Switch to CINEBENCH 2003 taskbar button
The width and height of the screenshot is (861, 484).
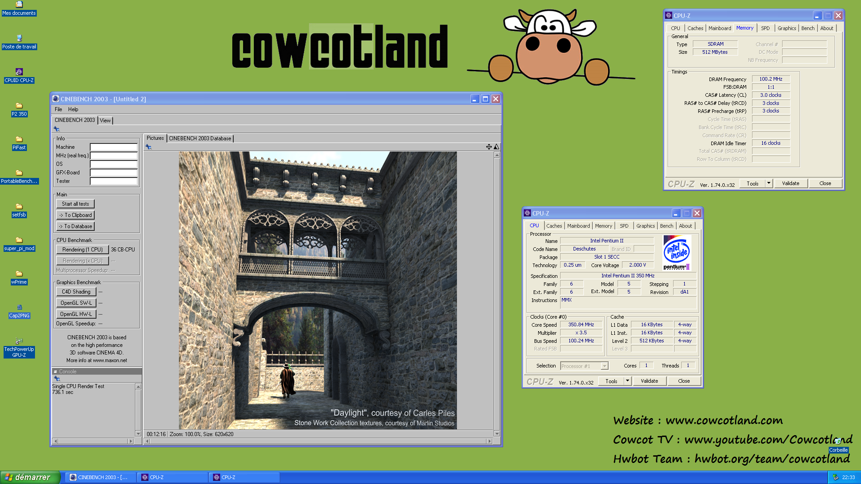(x=100, y=477)
